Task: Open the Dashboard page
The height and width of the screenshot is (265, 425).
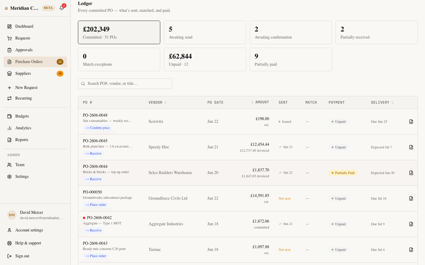Action: click(35, 26)
